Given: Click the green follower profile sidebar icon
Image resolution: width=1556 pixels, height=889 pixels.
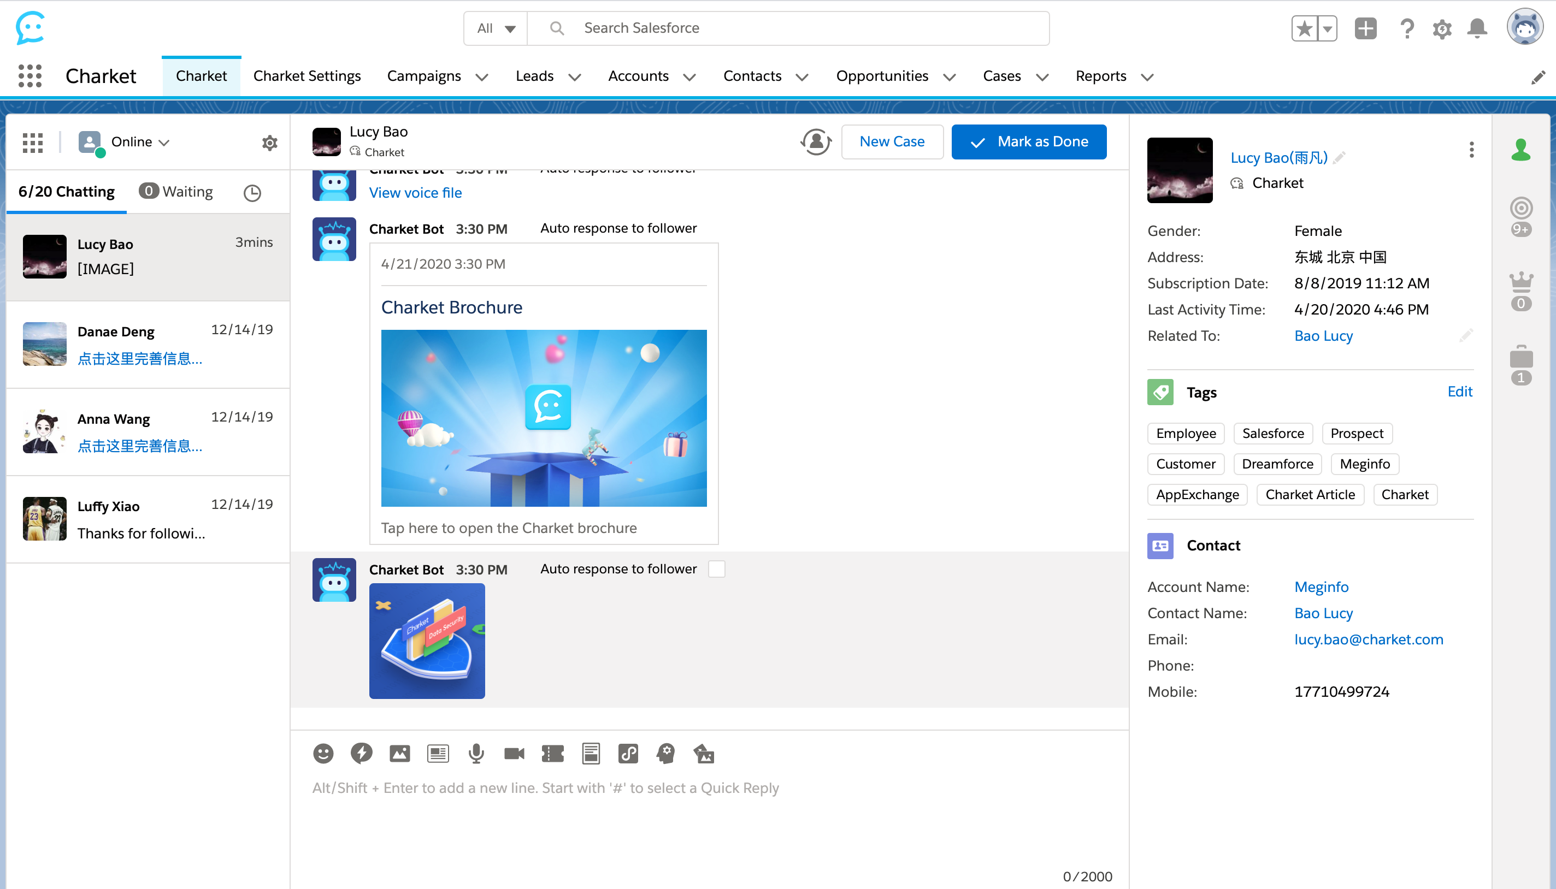Looking at the screenshot, I should [1521, 150].
